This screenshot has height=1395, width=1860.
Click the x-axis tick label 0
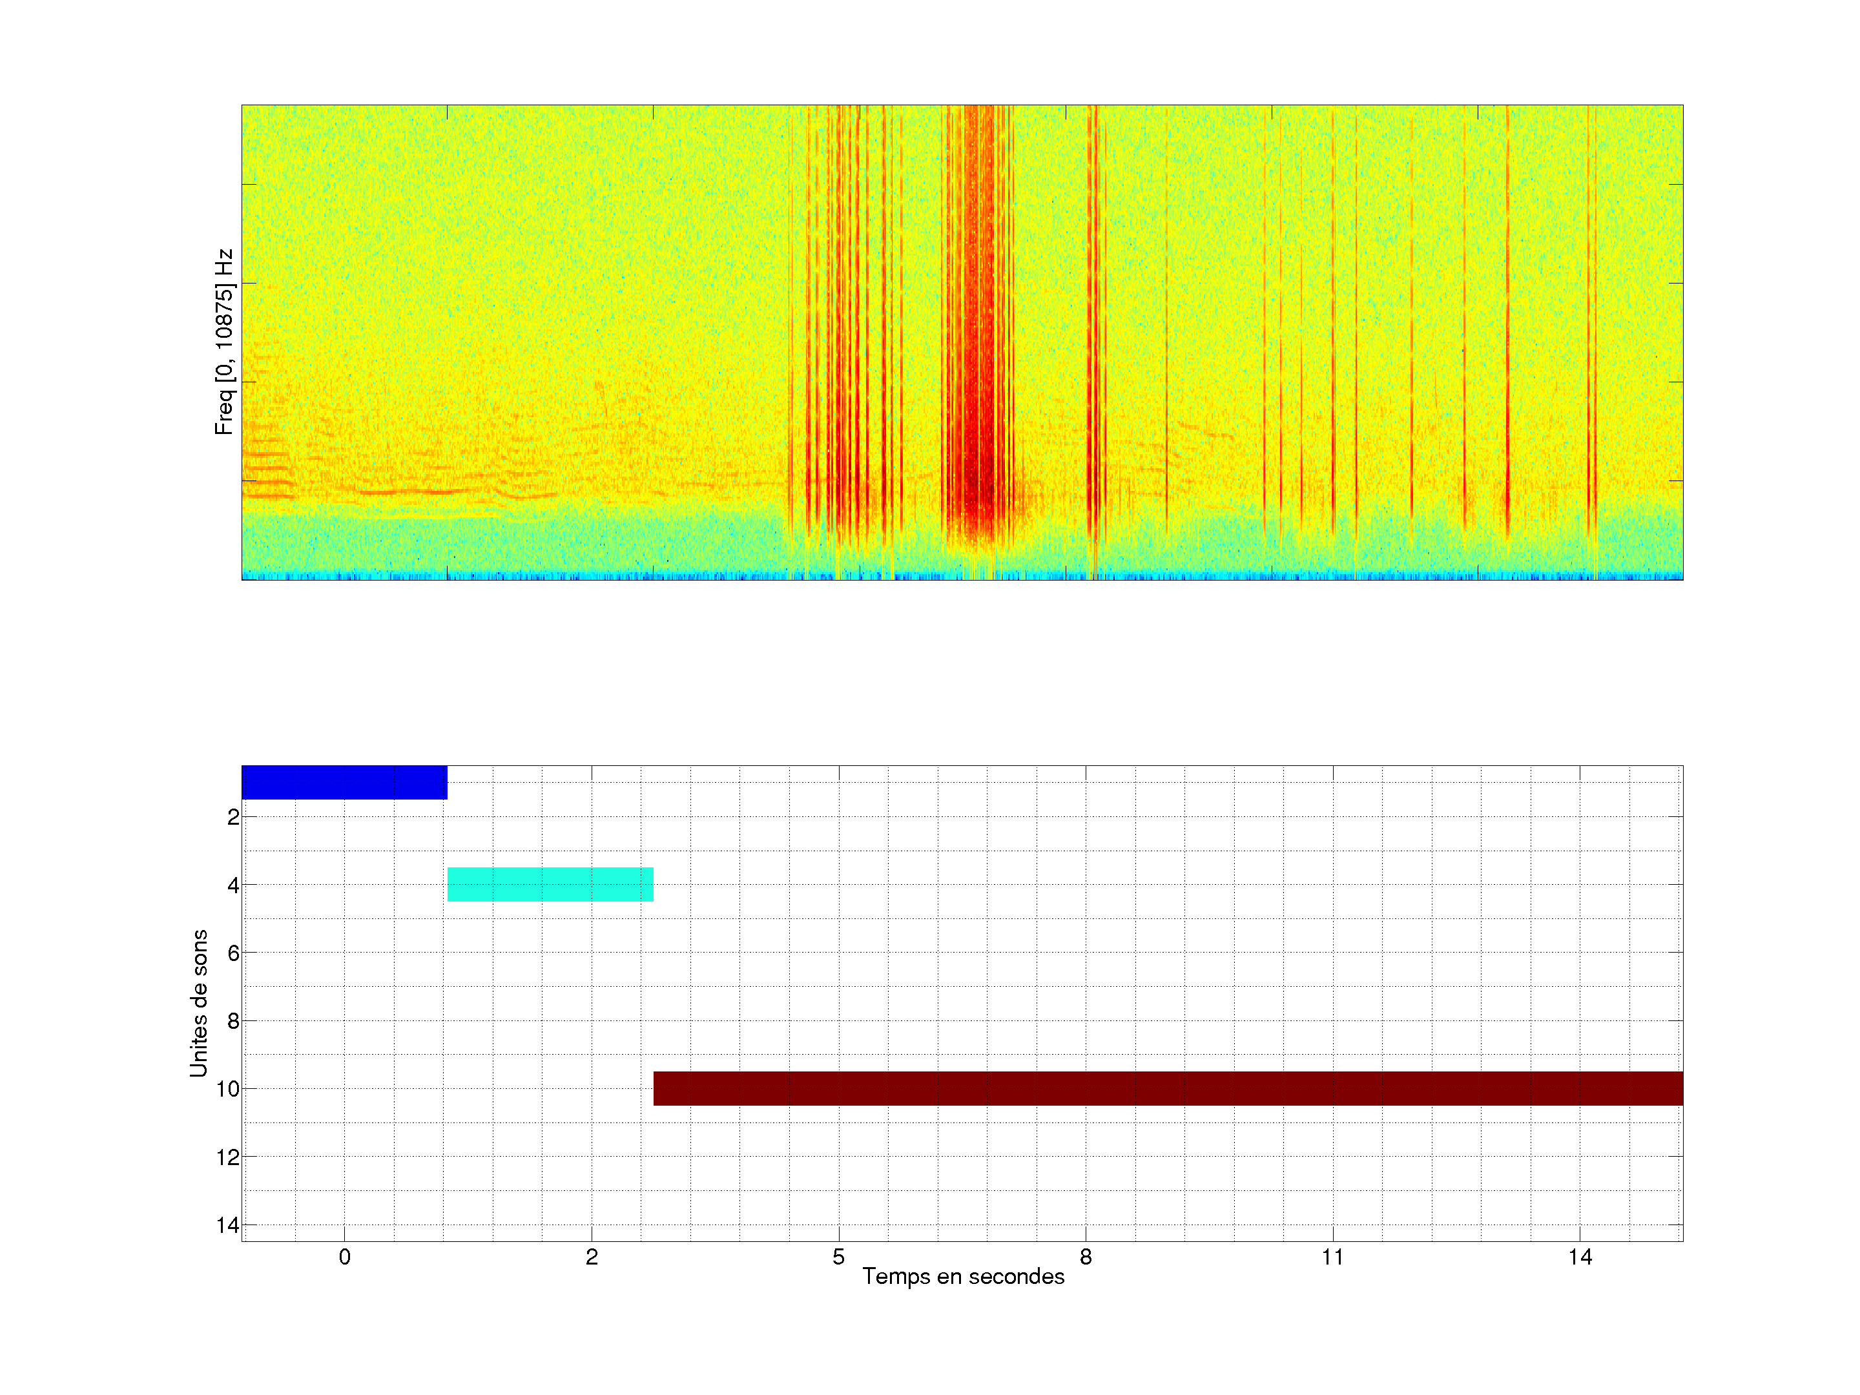(344, 1257)
